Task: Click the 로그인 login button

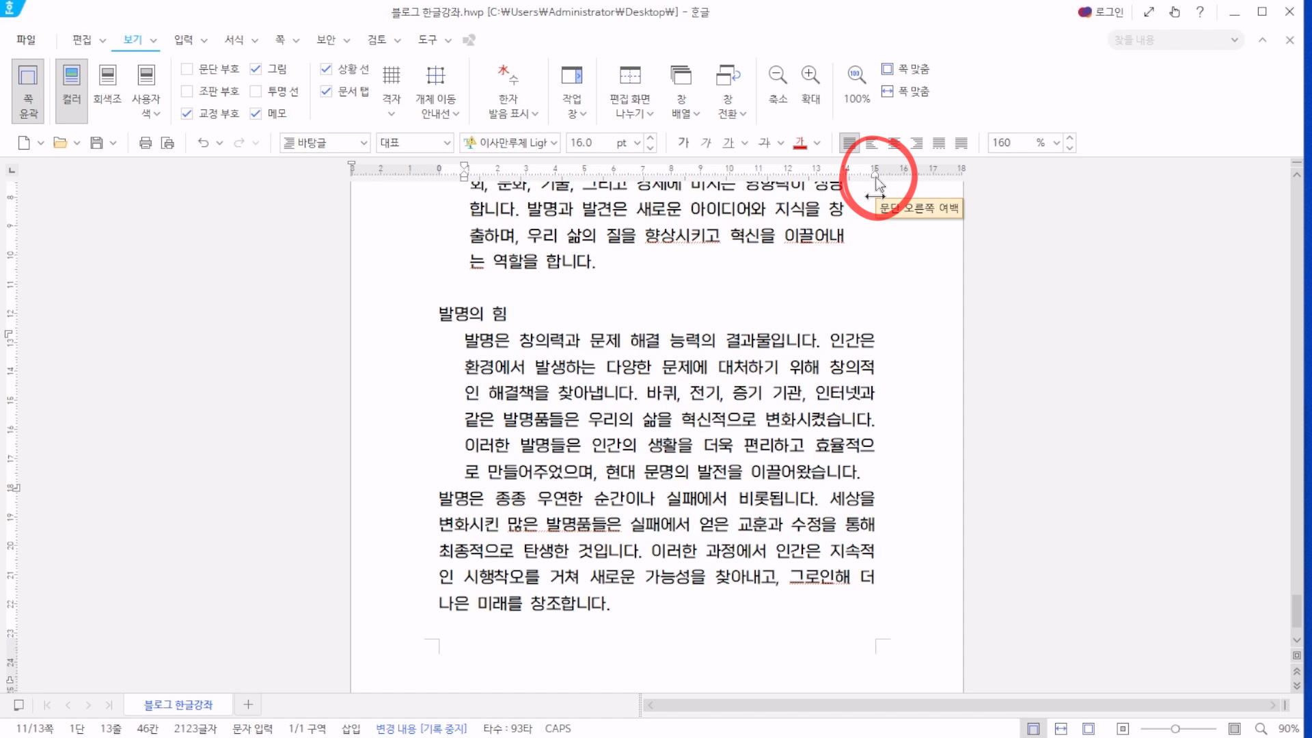Action: pos(1101,12)
